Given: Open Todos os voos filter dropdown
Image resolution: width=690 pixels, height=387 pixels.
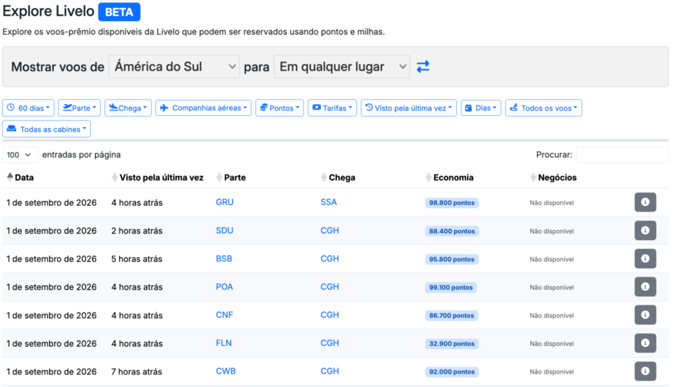Looking at the screenshot, I should [544, 108].
